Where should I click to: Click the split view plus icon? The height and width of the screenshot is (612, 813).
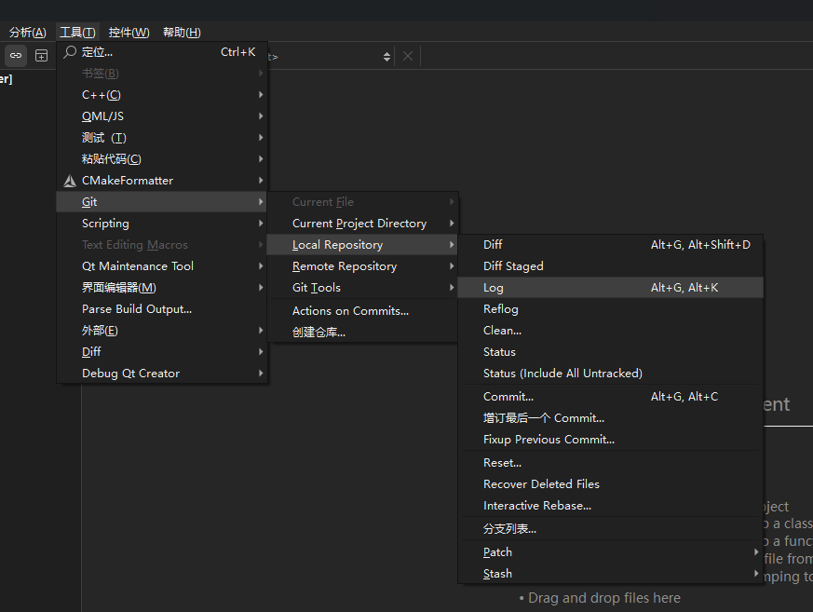pyautogui.click(x=42, y=56)
